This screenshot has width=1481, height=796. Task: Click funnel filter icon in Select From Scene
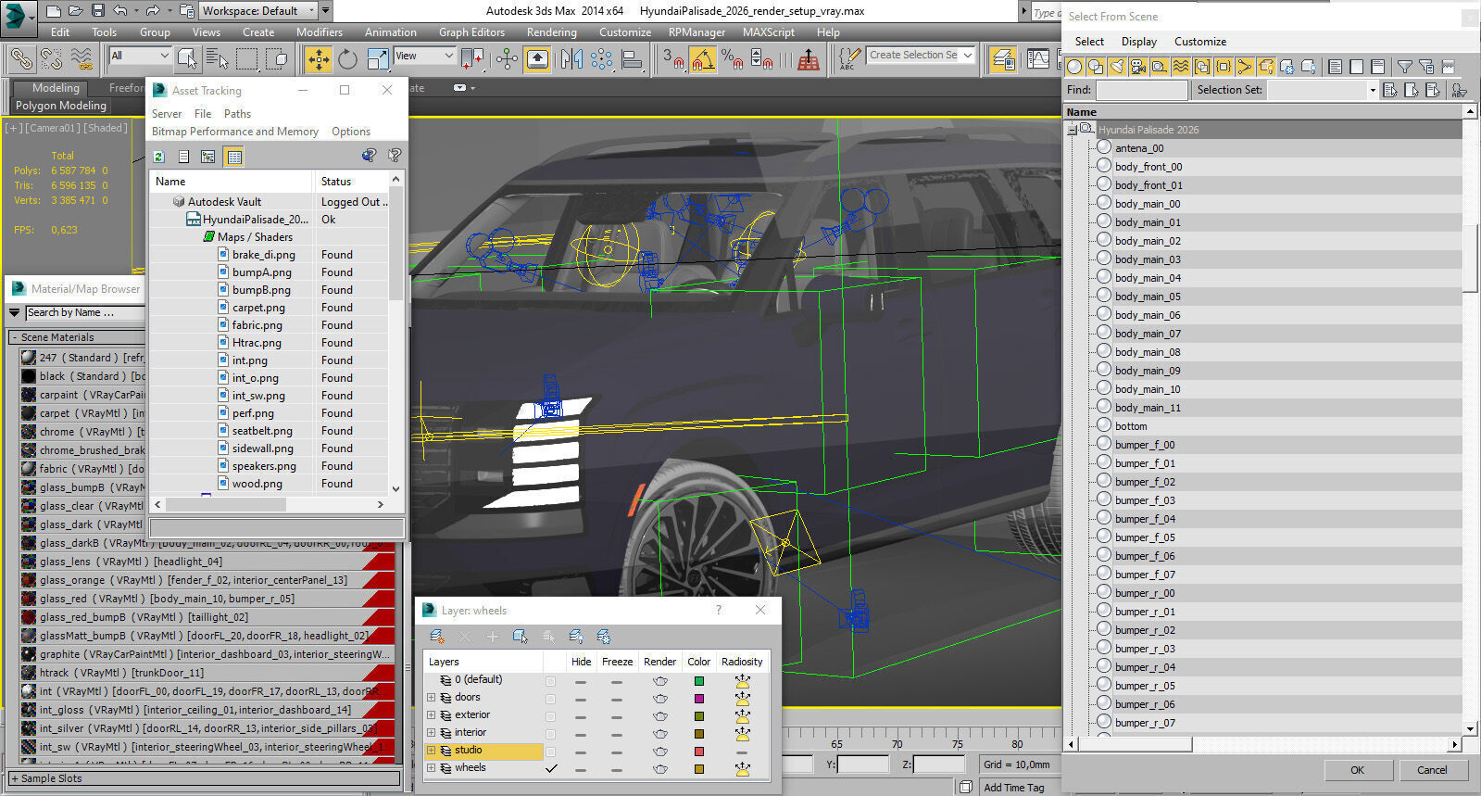tap(1405, 67)
